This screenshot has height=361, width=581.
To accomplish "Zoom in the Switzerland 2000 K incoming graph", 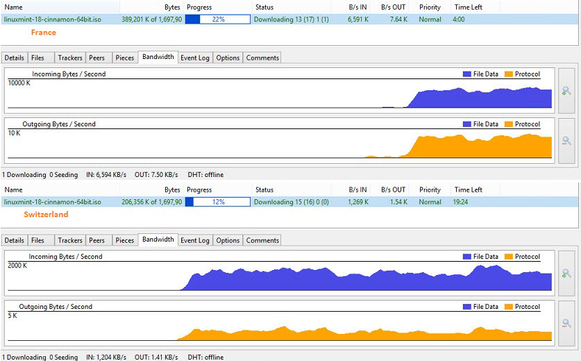I will 566,274.
